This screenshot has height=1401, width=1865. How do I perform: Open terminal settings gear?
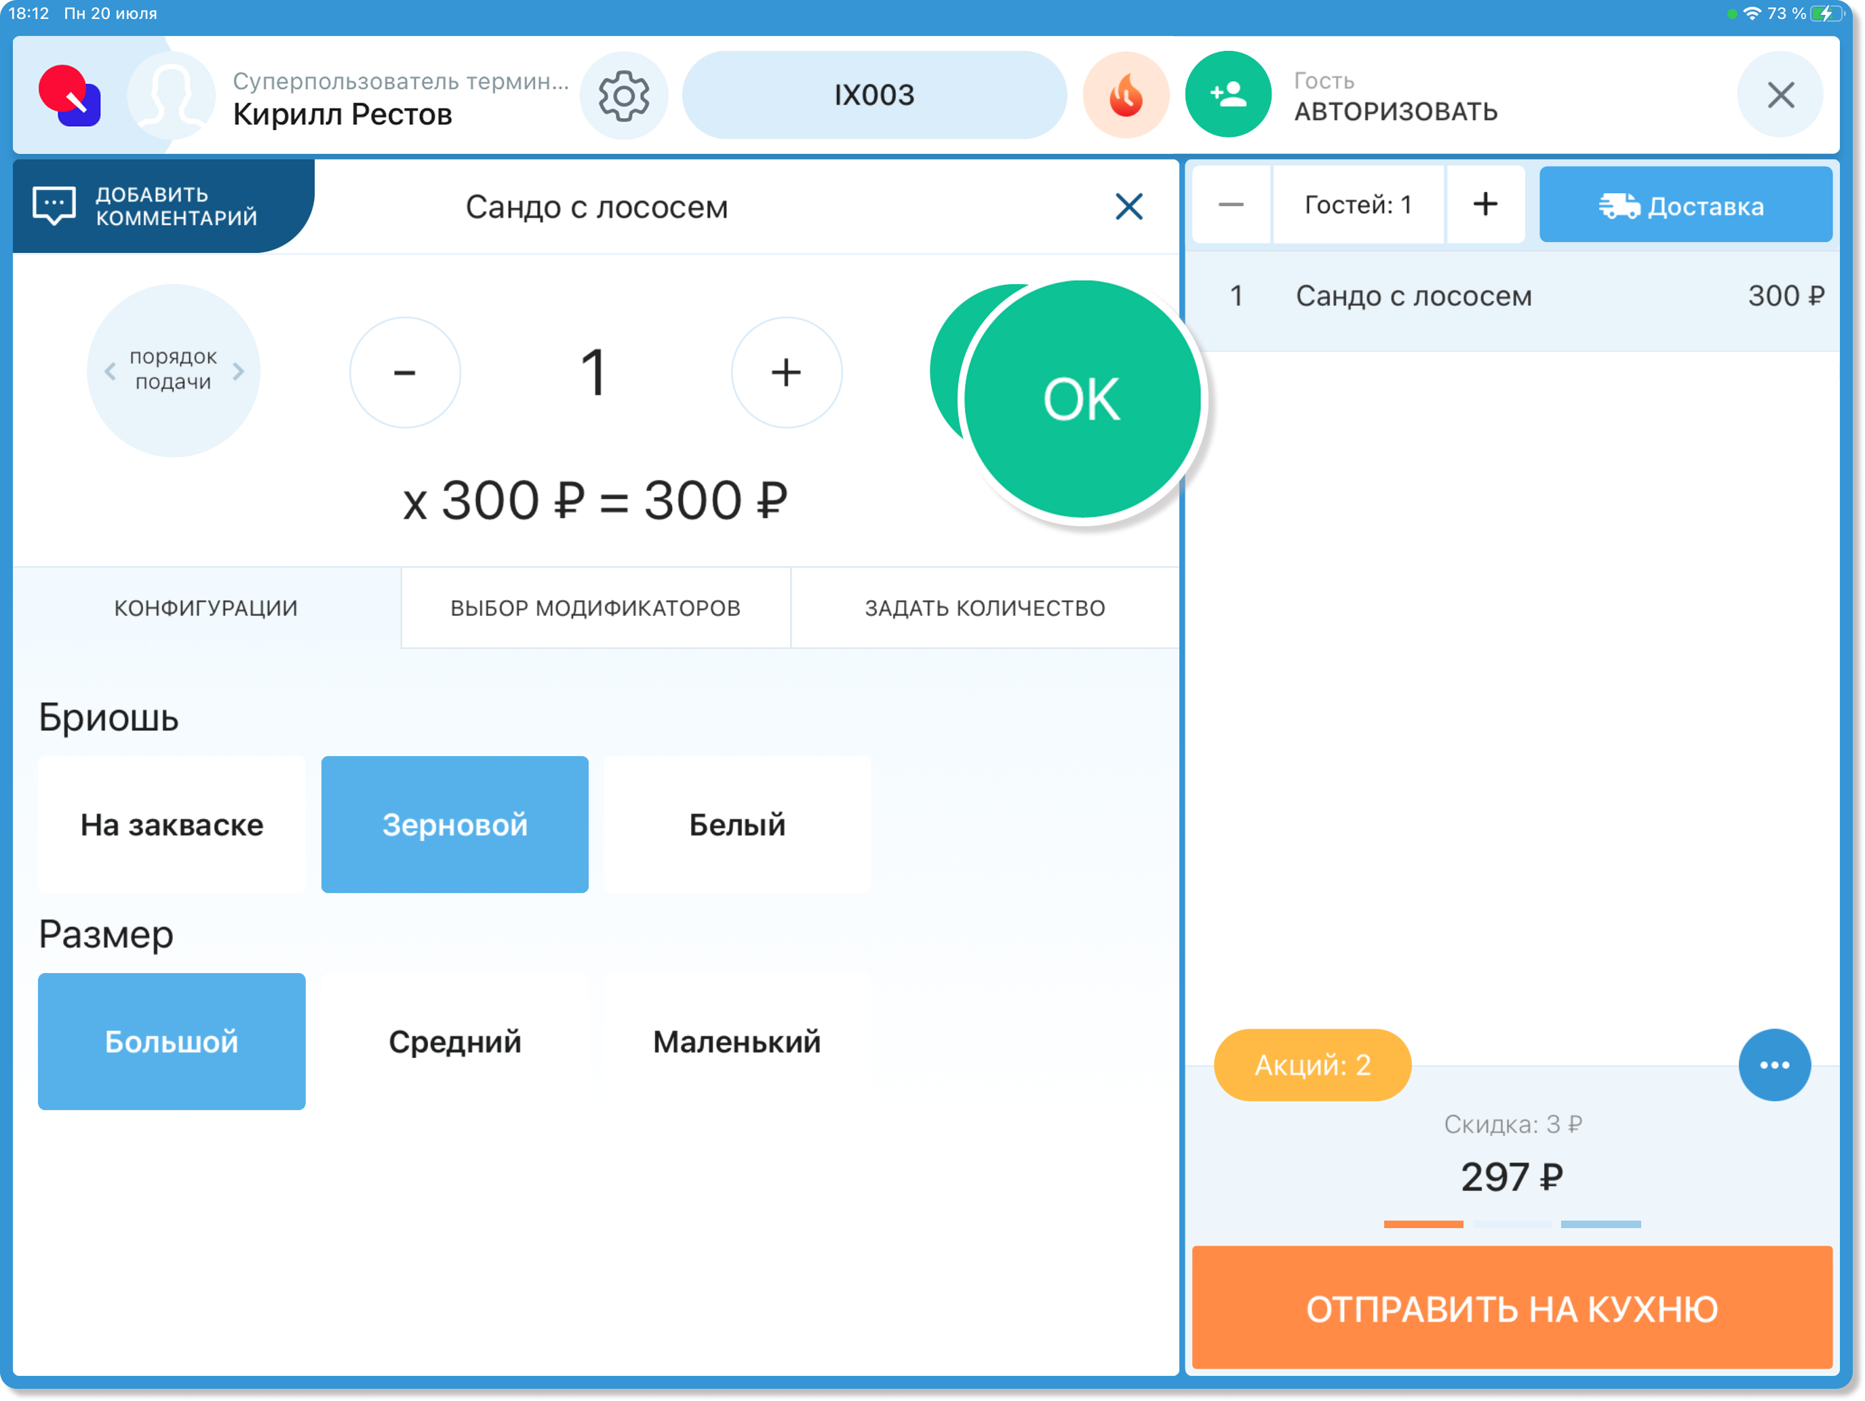point(624,95)
